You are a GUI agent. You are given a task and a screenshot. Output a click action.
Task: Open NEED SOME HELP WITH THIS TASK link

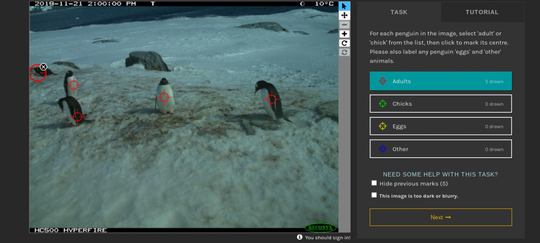tap(440, 174)
